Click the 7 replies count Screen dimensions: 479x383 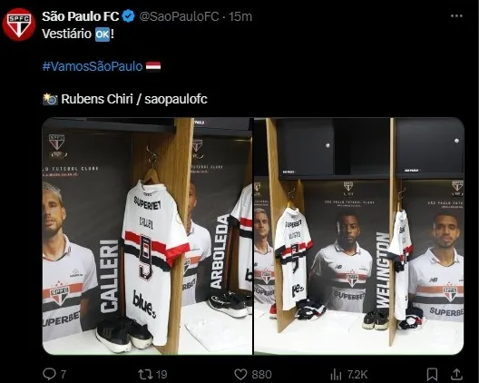click(64, 375)
